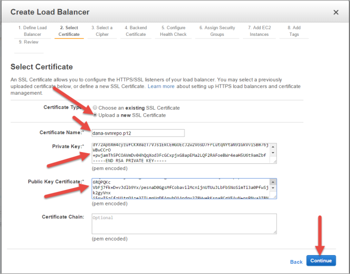Click the Certificate Name label
The image size is (350, 274).
62,133
